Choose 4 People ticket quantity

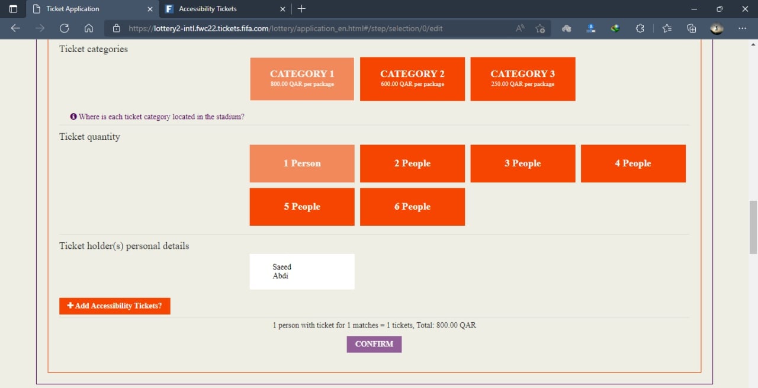[632, 163]
